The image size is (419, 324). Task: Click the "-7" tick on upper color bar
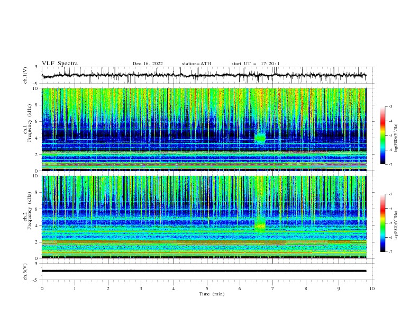(x=390, y=164)
